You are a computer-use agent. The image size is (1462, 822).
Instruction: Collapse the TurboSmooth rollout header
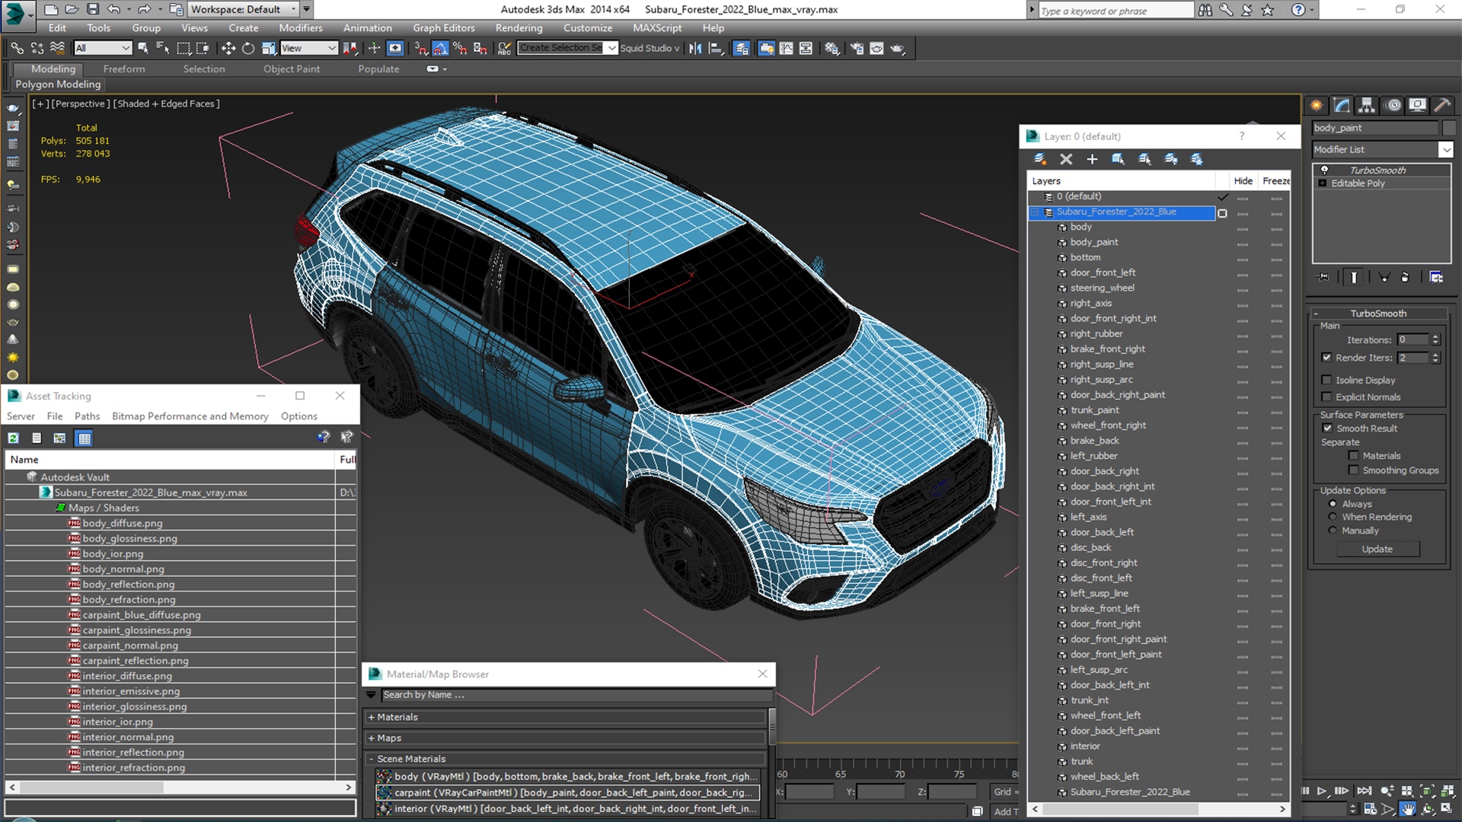(1378, 314)
